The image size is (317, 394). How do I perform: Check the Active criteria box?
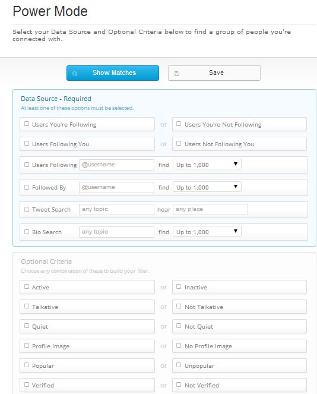coord(27,286)
